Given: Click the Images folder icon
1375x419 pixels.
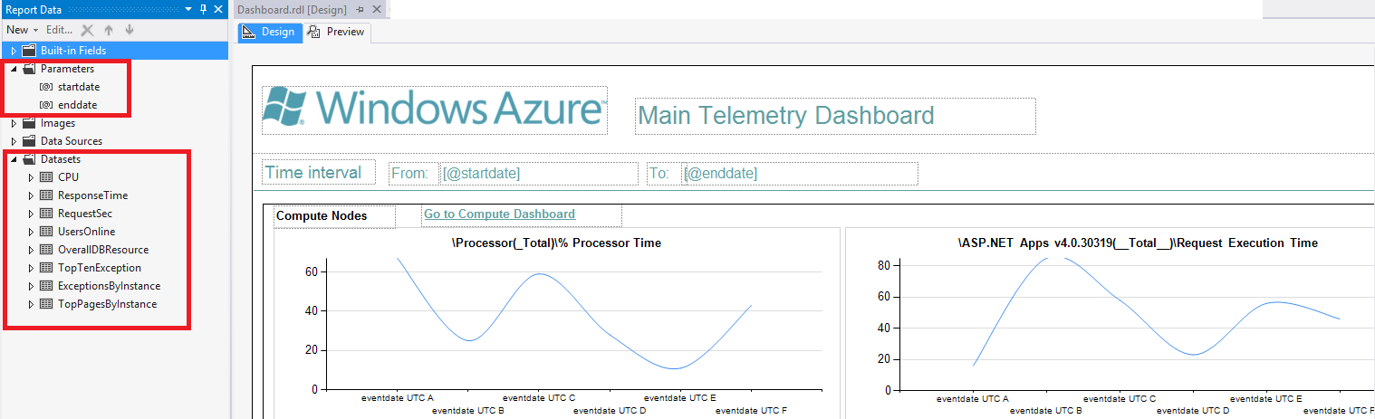Looking at the screenshot, I should click(29, 123).
